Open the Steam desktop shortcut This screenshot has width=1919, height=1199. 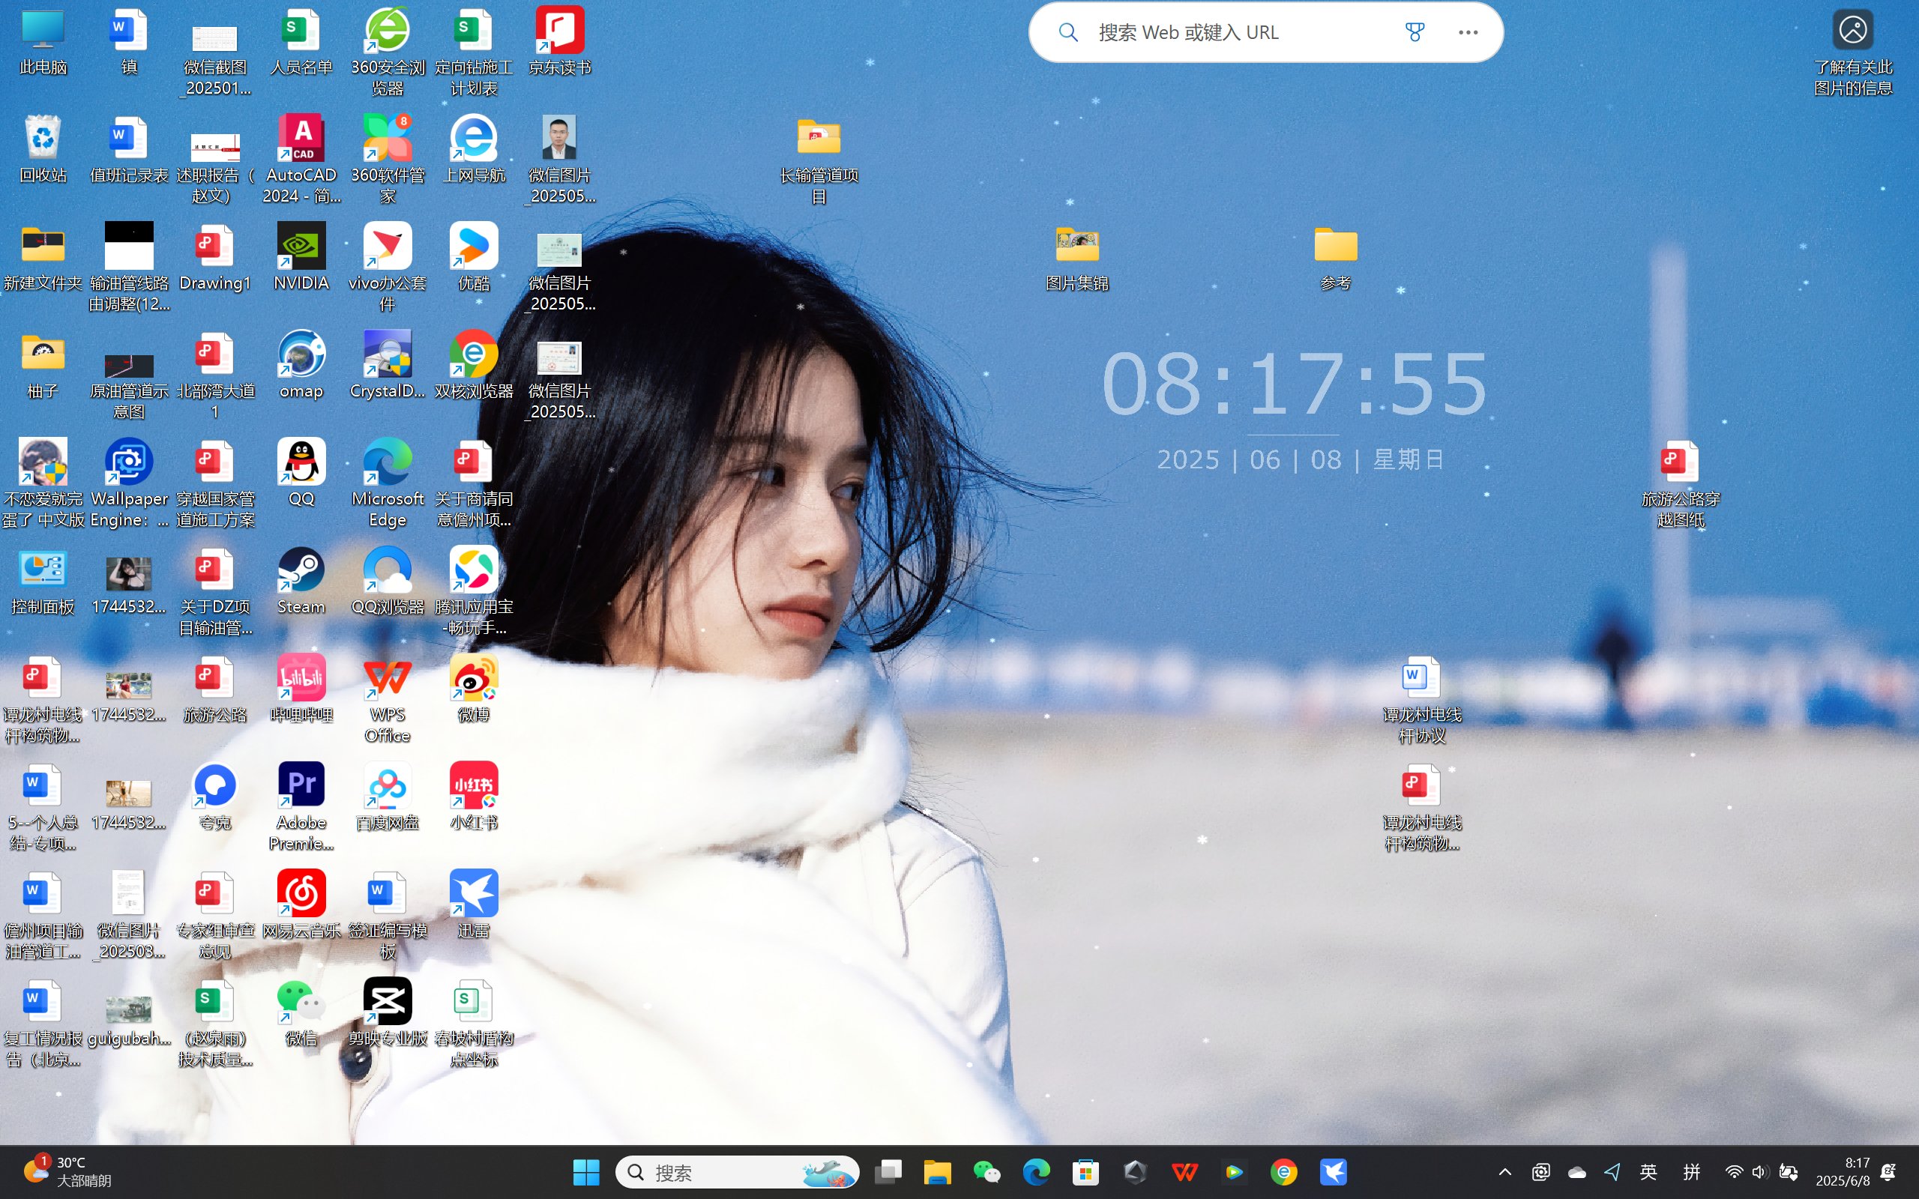coord(301,570)
